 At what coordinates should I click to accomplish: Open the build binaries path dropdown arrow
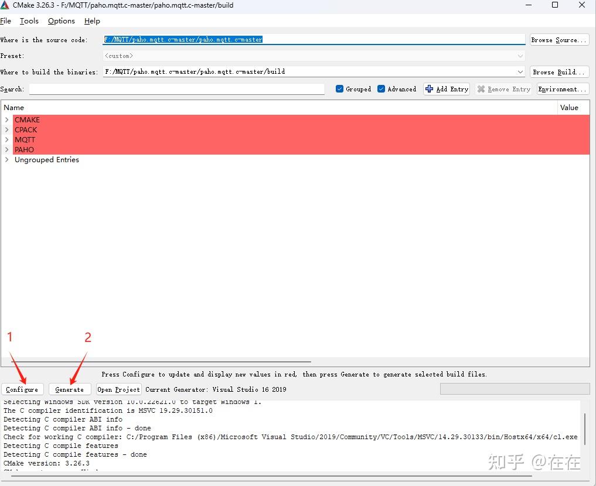520,72
